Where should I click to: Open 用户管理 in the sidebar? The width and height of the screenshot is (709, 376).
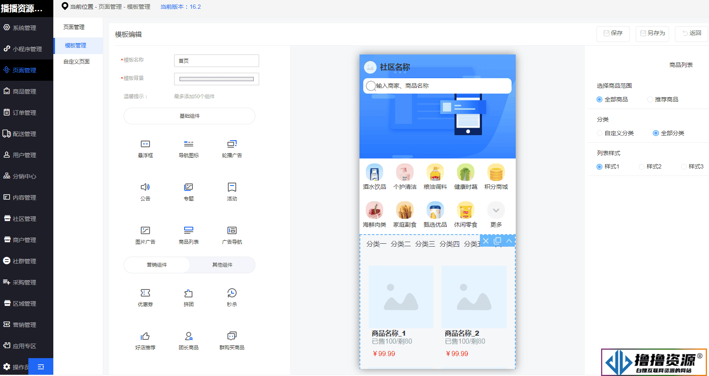click(27, 155)
